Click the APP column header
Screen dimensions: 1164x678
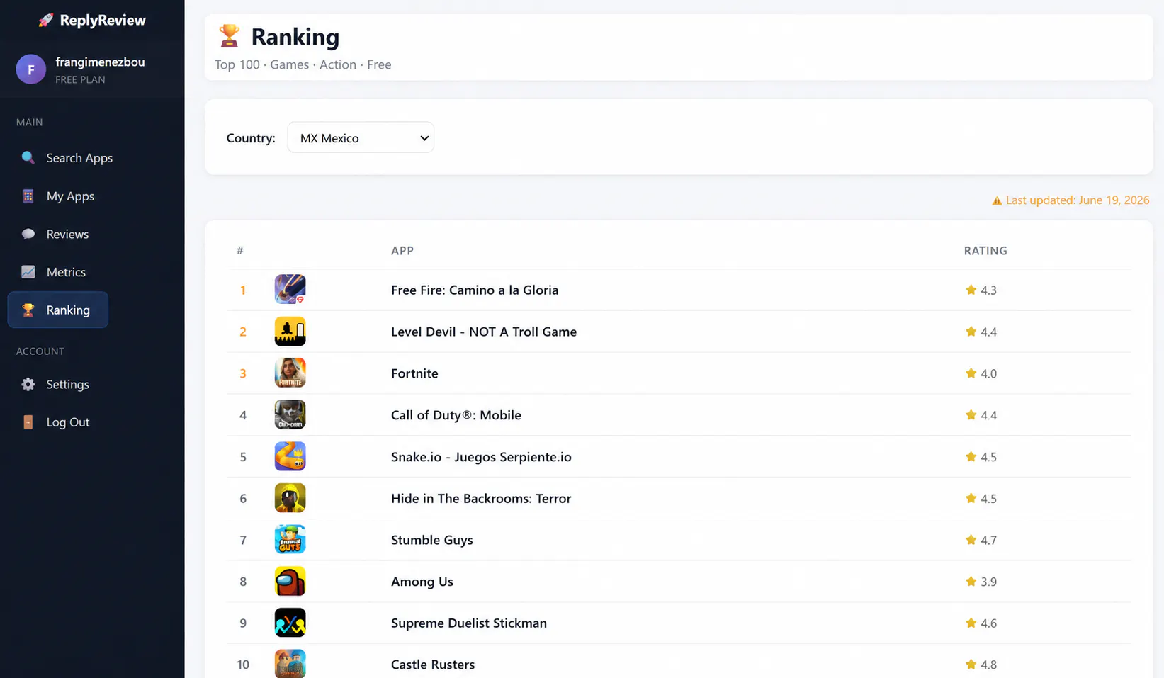(x=402, y=251)
